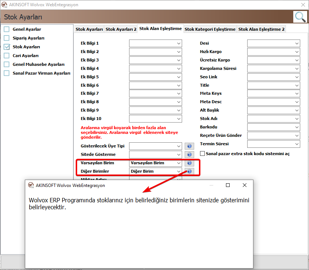Enable Sanal pazar extra stok kodu sistemini aç
Image resolution: width=309 pixels, height=270 pixels.
click(x=202, y=153)
